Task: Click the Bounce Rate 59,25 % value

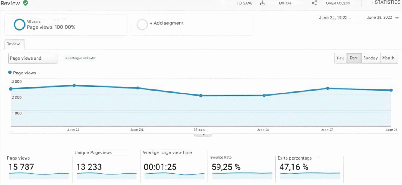Action: tap(226, 167)
